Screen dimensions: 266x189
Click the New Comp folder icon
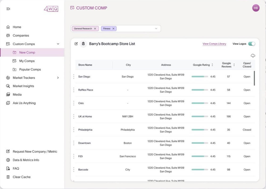(14, 52)
